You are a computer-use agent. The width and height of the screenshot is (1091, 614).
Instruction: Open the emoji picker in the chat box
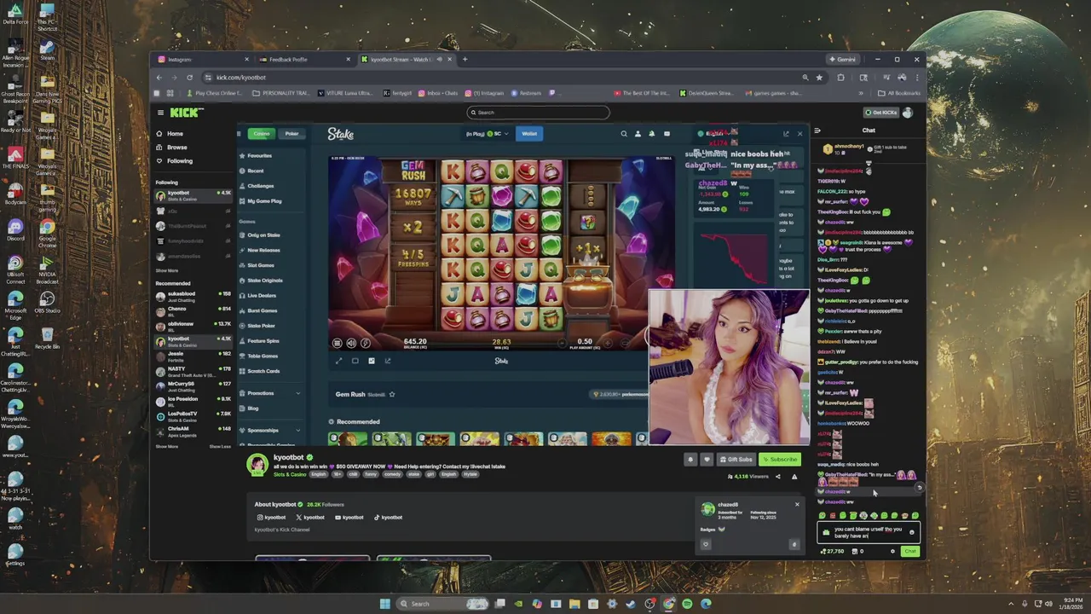[911, 532]
